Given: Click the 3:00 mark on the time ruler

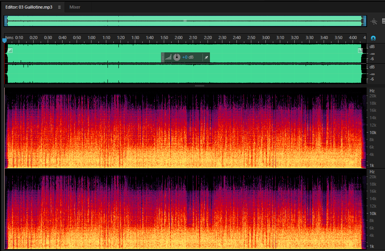Looking at the screenshot, I should pyautogui.click(x=266, y=38).
